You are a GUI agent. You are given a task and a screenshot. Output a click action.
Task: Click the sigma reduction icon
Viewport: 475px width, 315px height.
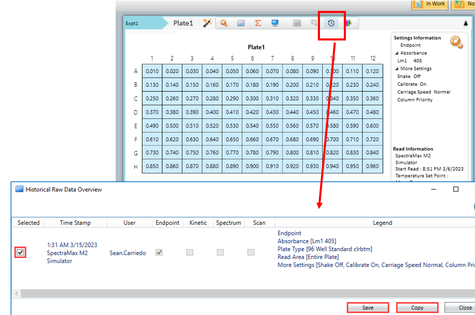point(258,23)
